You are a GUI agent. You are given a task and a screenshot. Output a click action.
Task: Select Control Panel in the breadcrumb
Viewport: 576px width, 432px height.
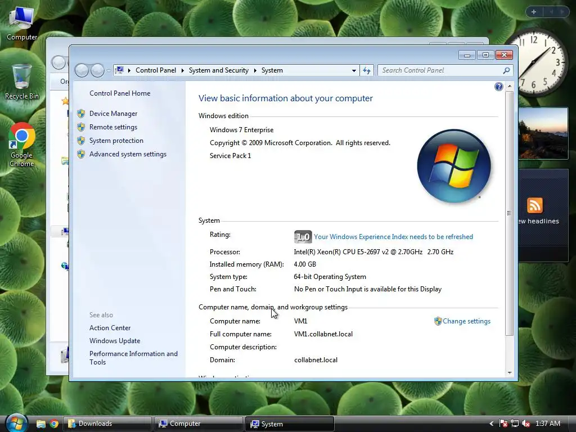click(x=156, y=70)
